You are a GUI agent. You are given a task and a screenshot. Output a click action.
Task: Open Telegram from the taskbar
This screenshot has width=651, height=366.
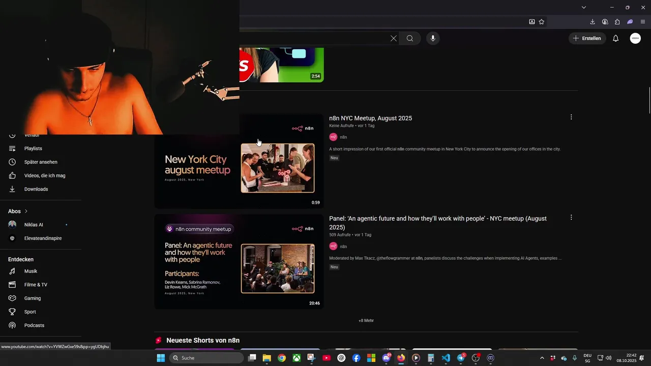(461, 358)
